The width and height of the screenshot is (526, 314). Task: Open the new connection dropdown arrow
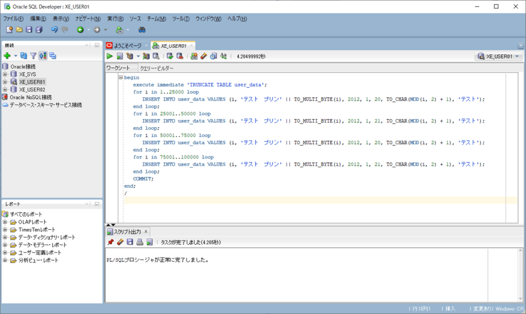click(15, 55)
